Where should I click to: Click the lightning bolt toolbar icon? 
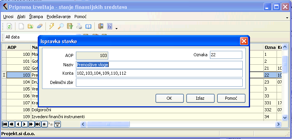(51, 27)
